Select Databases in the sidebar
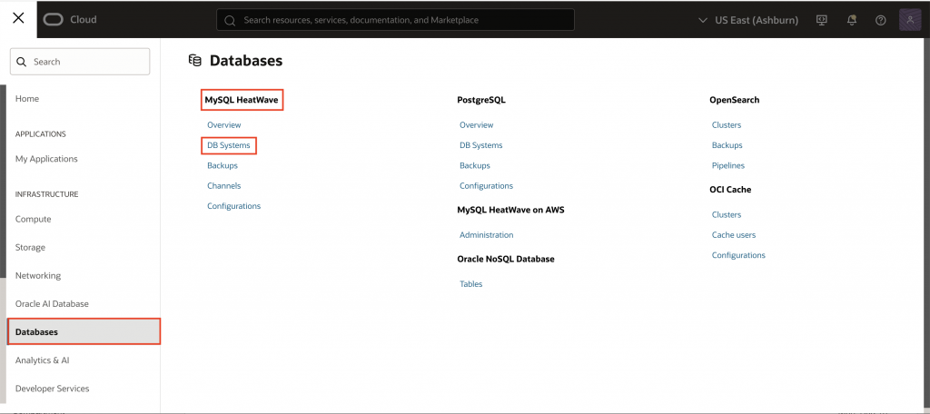The height and width of the screenshot is (414, 930). click(84, 331)
